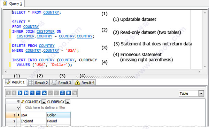This screenshot has width=209, height=129.
Task: Switch to the Result 3 tab
Action: (x=61, y=83)
